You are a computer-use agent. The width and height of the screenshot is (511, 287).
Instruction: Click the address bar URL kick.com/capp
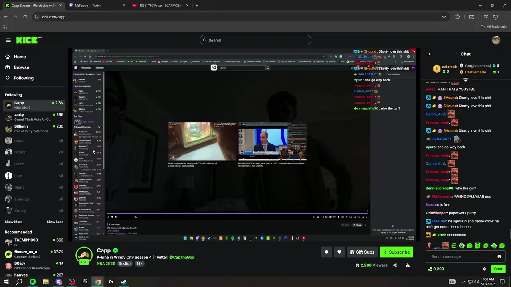click(x=53, y=17)
